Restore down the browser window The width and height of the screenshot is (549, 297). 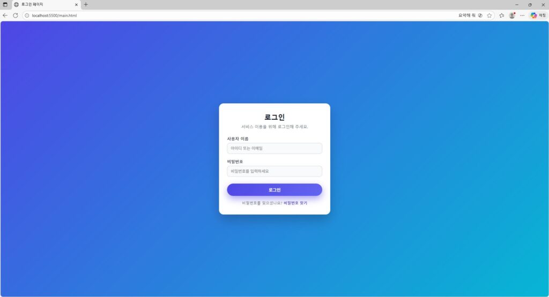[x=530, y=4]
